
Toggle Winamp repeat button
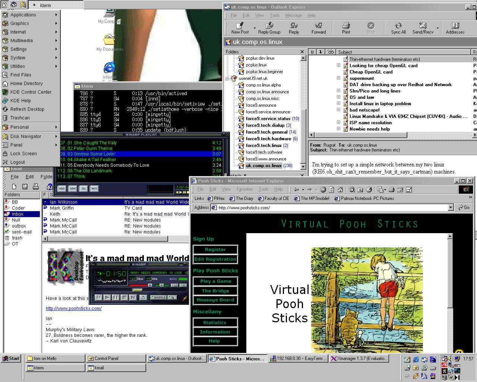click(172, 297)
